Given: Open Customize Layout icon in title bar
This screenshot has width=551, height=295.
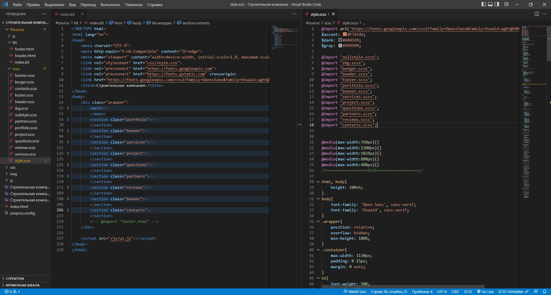Looking at the screenshot, I should click(x=506, y=4).
